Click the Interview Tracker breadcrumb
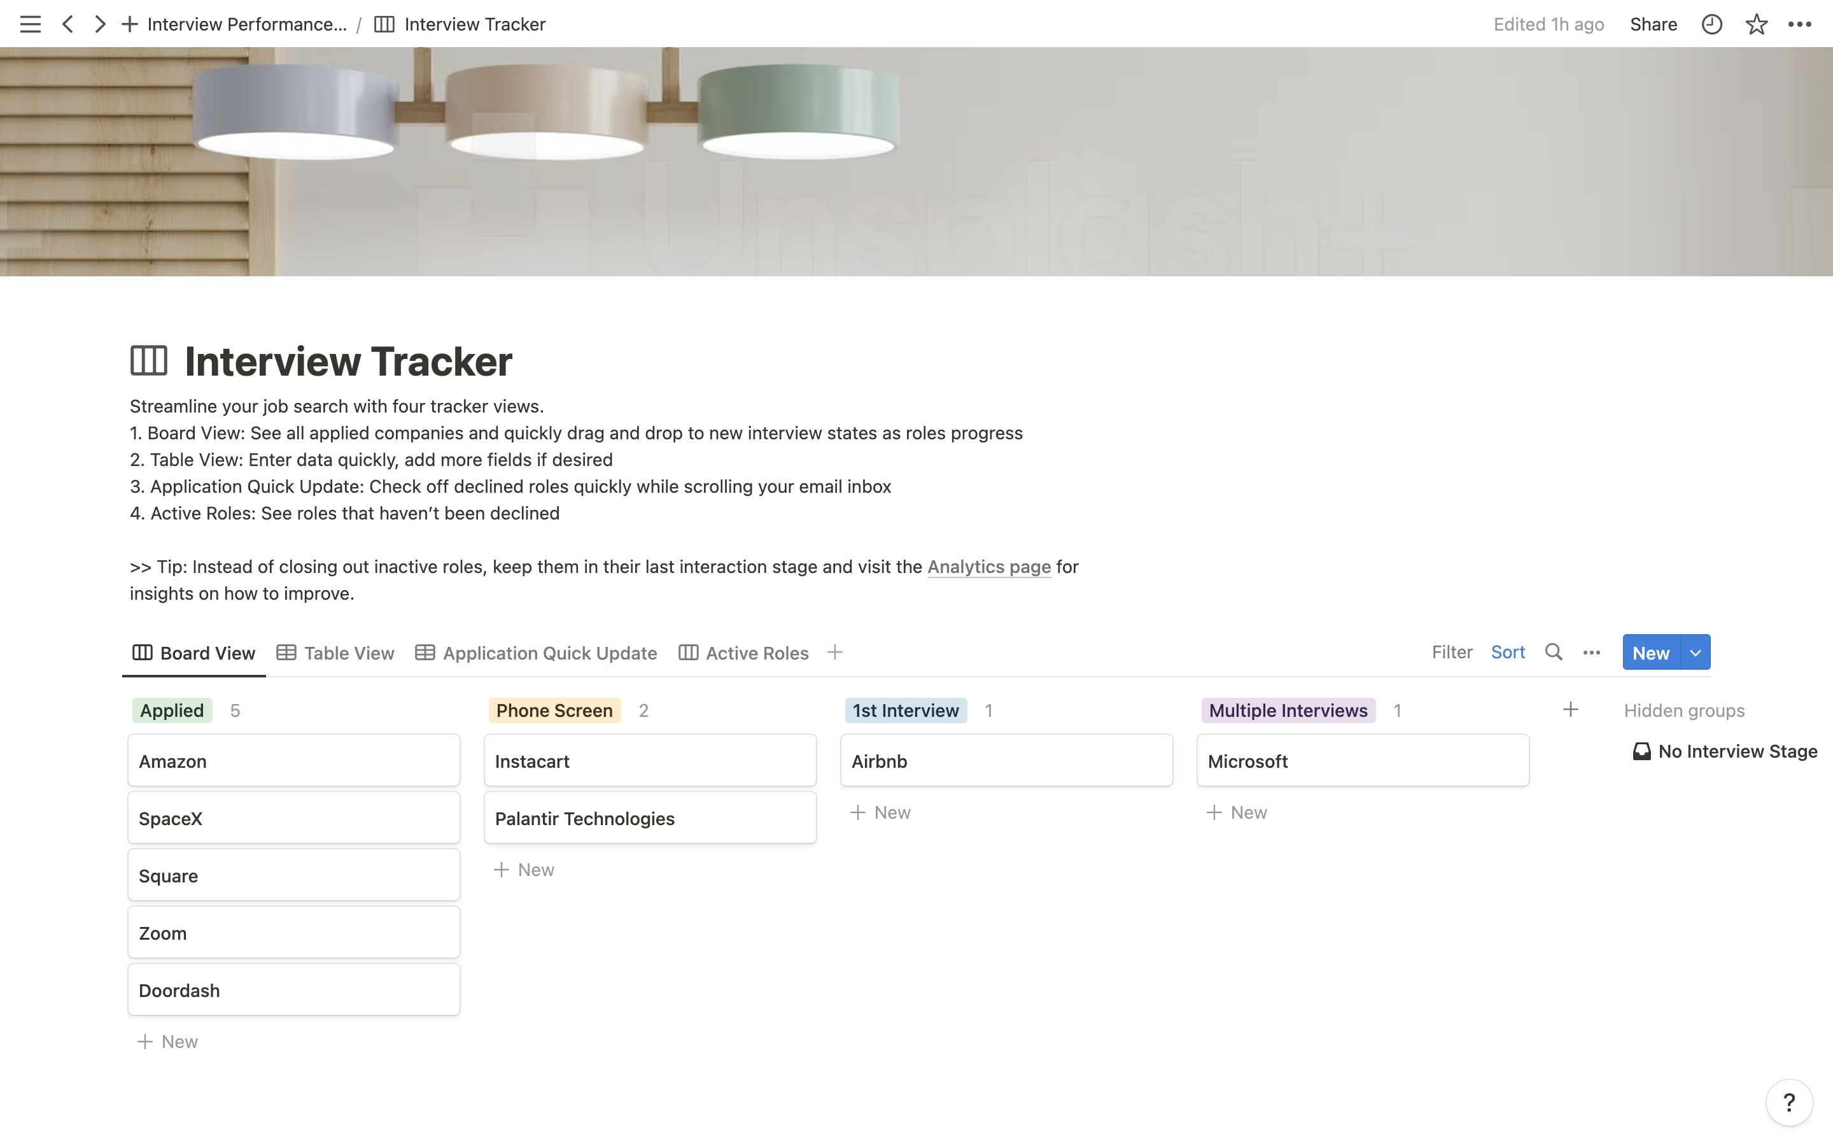 pos(461,24)
